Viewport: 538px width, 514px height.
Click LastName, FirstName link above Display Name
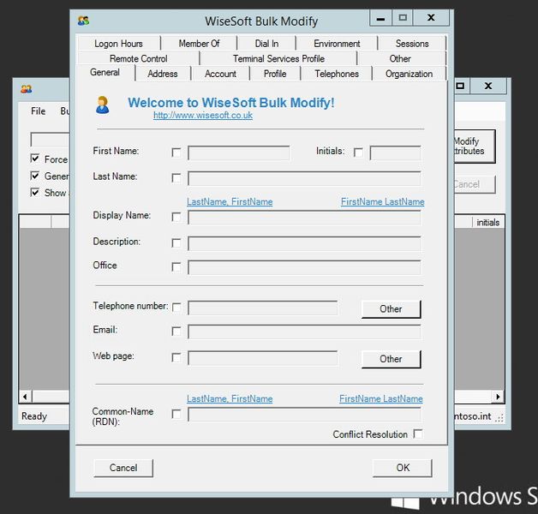click(230, 202)
